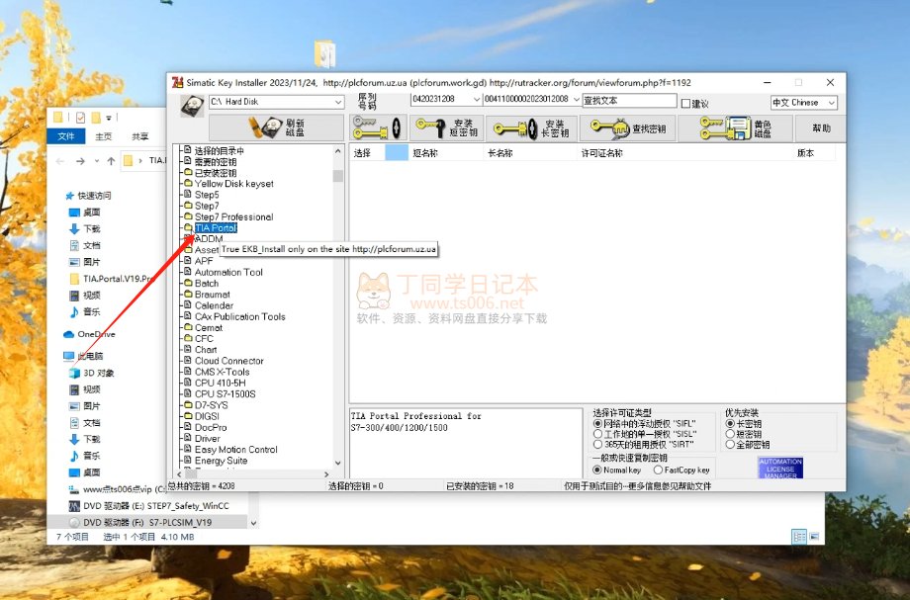The height and width of the screenshot is (600, 910).
Task: Click the hard disk drive icon
Action: coord(192,108)
